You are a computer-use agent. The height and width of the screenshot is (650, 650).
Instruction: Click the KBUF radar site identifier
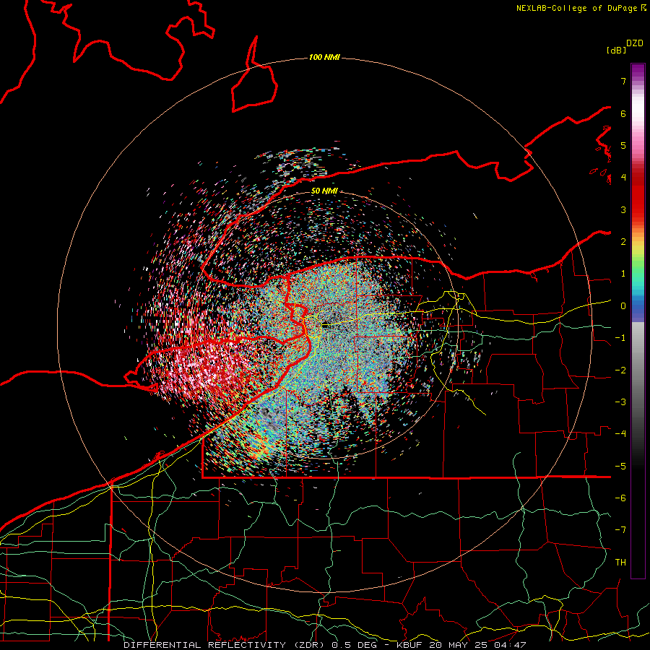pyautogui.click(x=408, y=645)
